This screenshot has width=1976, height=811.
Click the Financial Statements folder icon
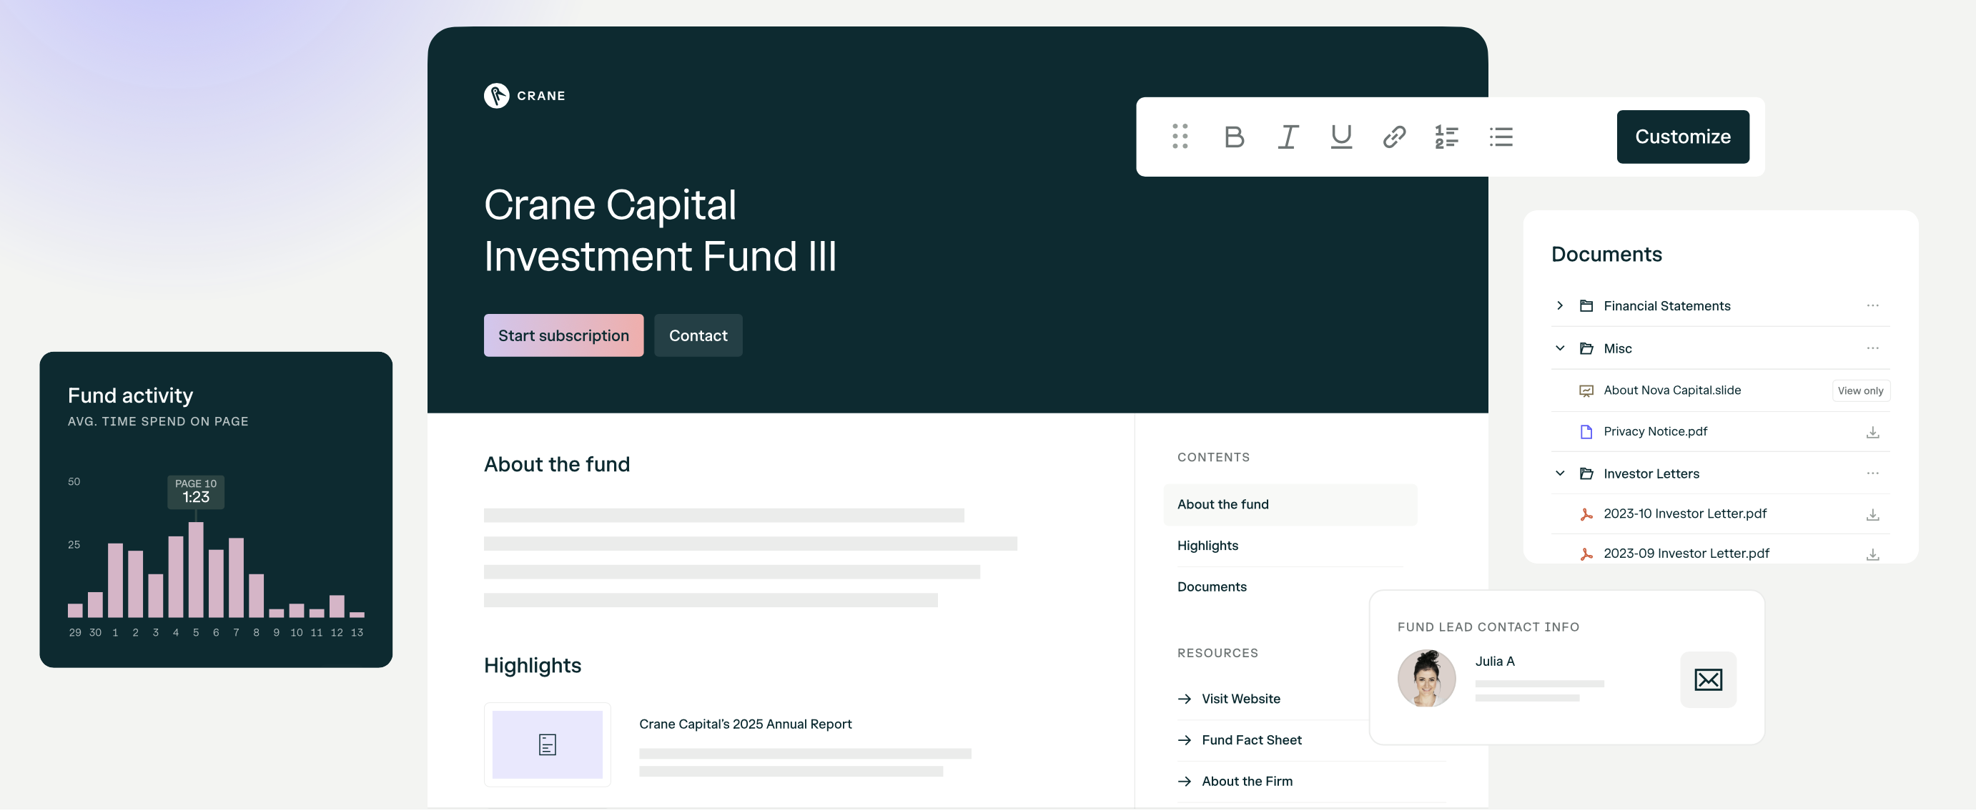click(1586, 305)
